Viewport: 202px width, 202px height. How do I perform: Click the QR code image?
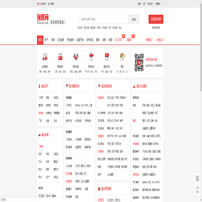point(139,62)
